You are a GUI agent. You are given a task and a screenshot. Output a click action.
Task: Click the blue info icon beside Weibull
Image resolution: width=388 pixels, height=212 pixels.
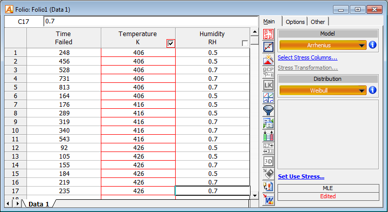373,90
